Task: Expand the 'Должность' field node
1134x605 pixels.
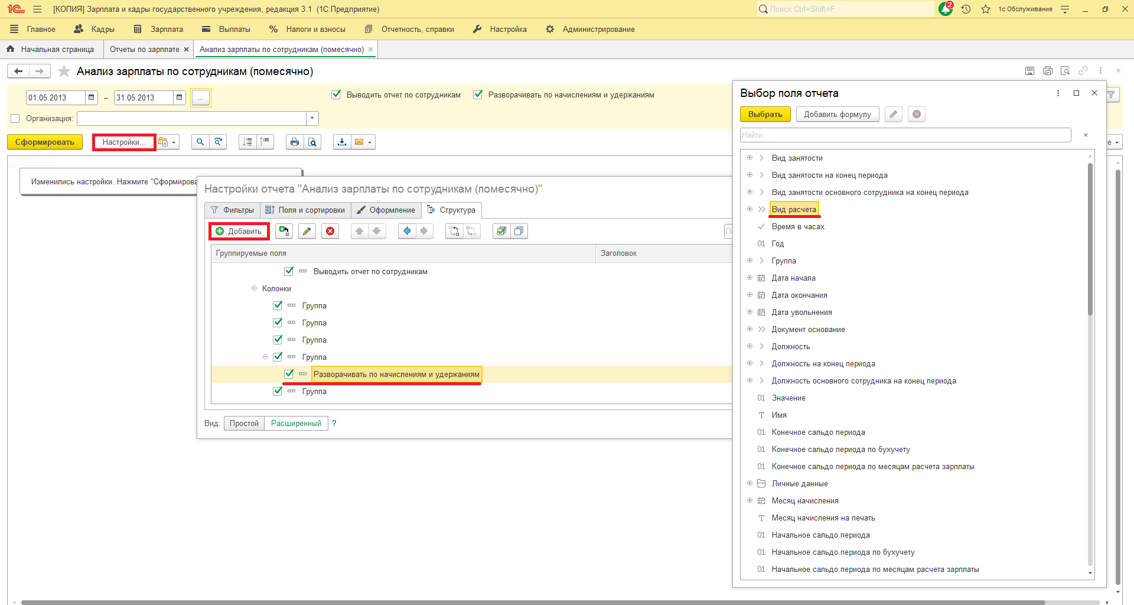Action: pos(750,346)
